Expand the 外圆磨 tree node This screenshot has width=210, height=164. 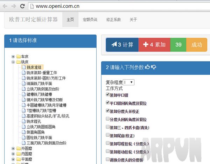(13, 149)
